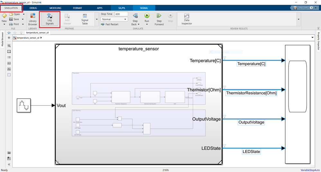Viewport: 321px width, 172px height.
Task: Collapse the toolstrip ribbon
Action: [318, 28]
